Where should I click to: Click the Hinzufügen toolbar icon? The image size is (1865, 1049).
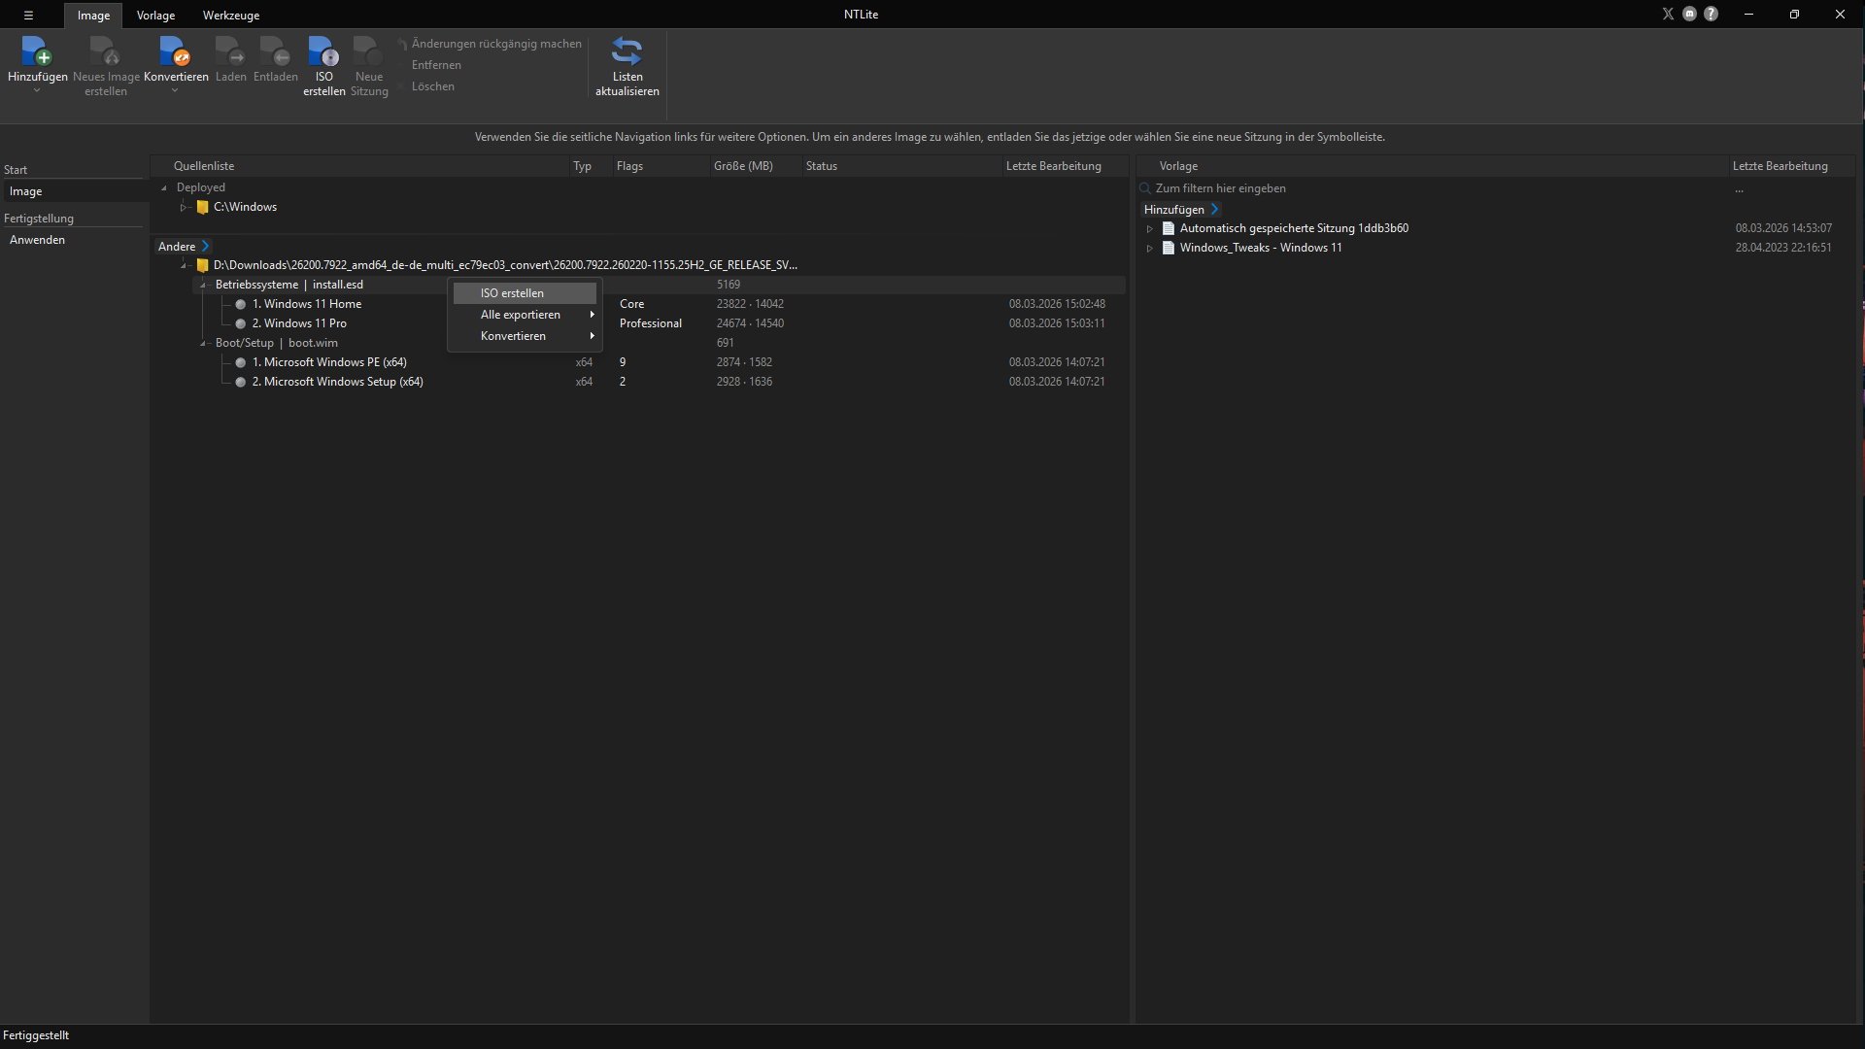point(37,51)
